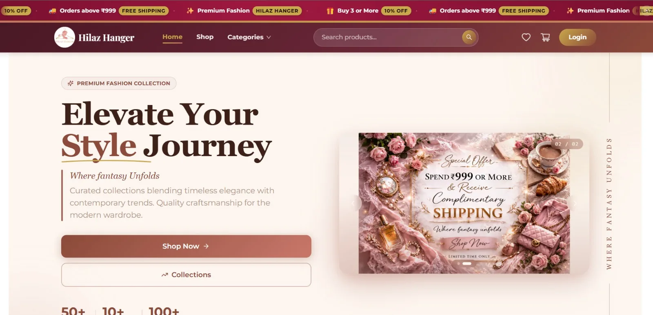
Task: Open the Collections button
Action: pos(186,275)
